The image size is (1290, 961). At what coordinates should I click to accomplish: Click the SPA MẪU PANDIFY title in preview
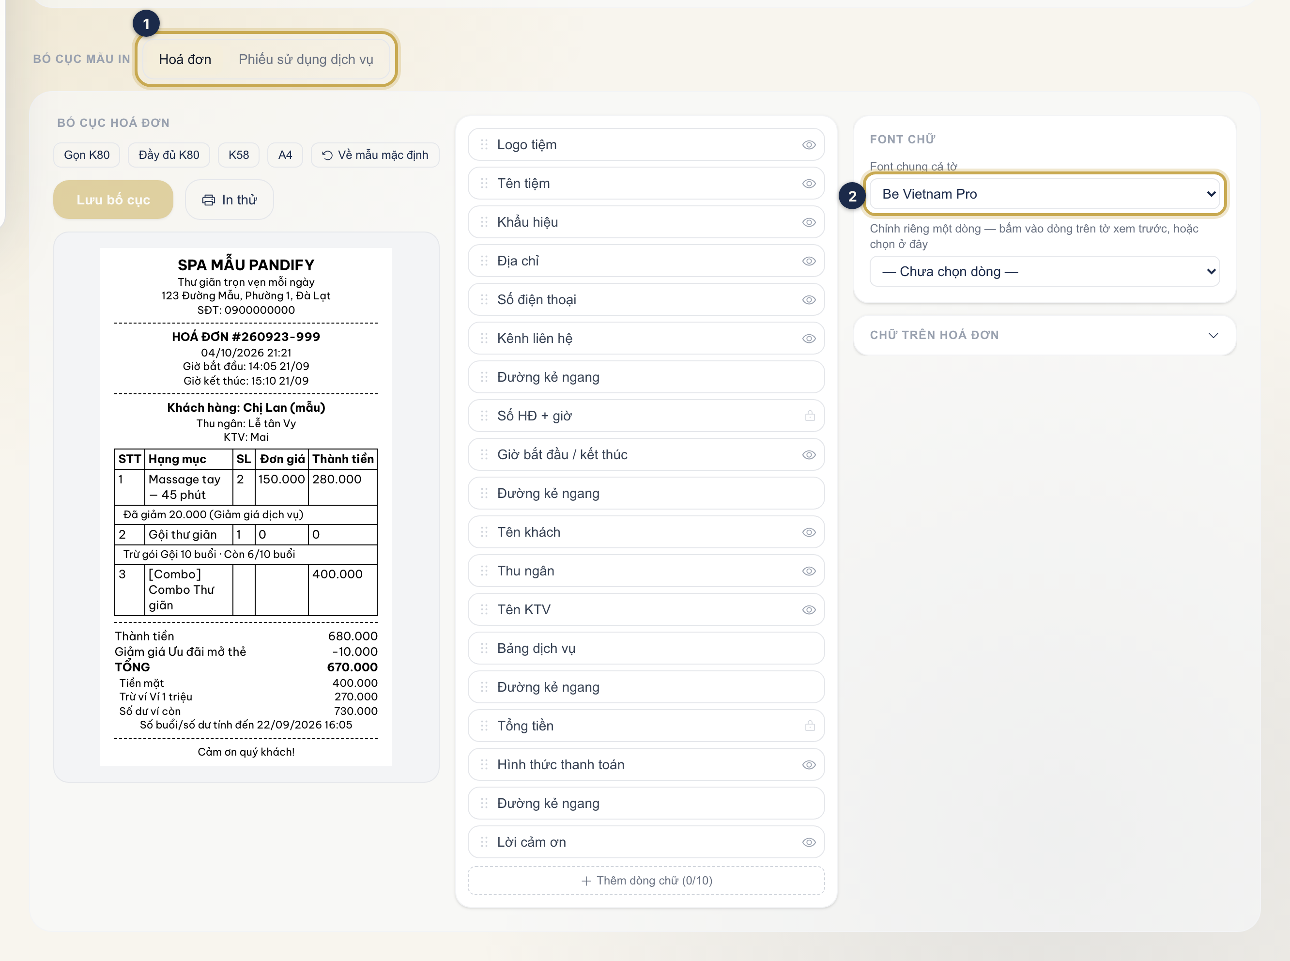click(x=246, y=264)
